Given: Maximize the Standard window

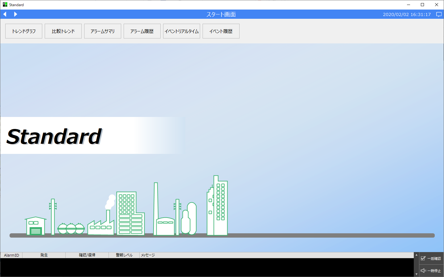Looking at the screenshot, I should [422, 5].
